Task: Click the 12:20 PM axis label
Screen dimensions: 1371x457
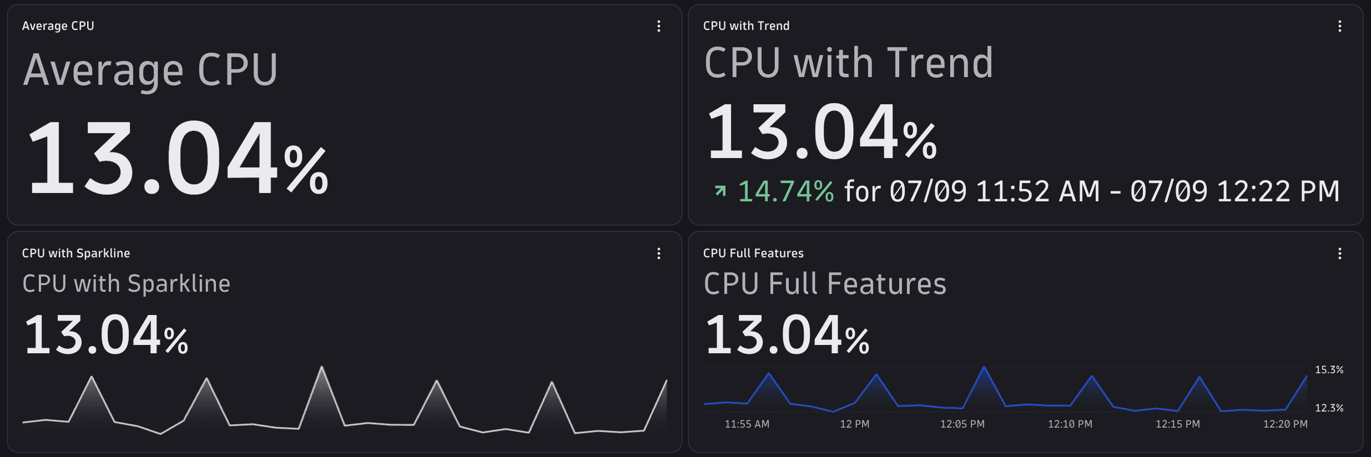Action: click(x=1286, y=424)
